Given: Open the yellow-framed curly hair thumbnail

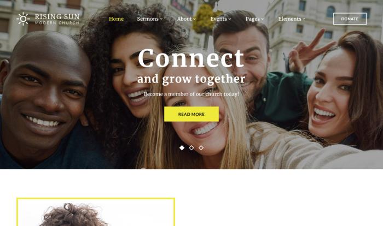Looking at the screenshot, I should [x=96, y=212].
